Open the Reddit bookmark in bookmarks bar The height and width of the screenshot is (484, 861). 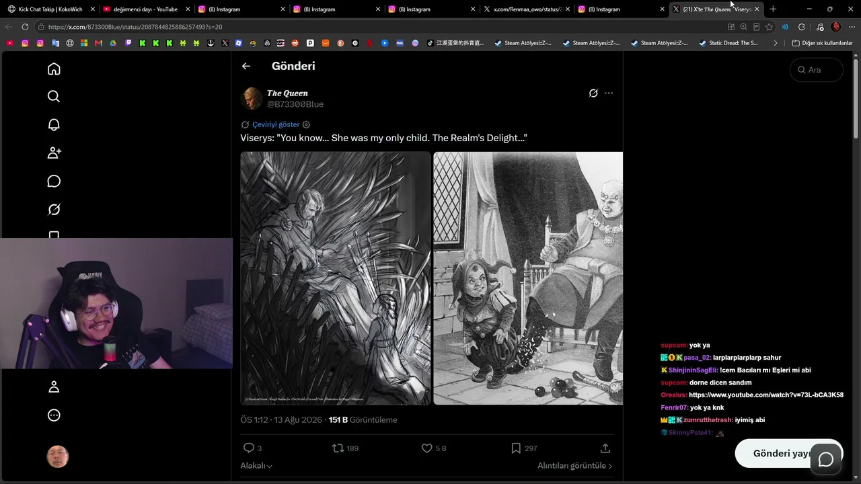pos(295,43)
